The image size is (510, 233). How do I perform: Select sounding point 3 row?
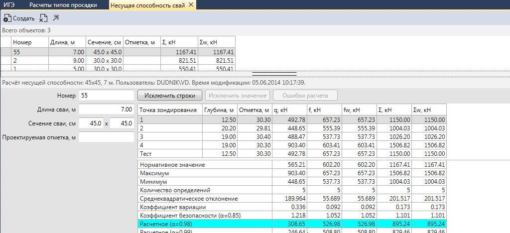coord(169,136)
